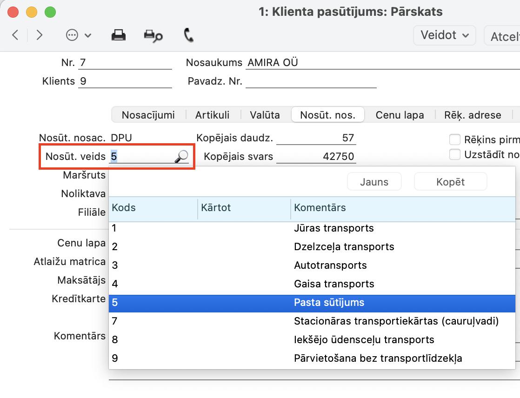
Task: Toggle the Uzstādīt checkbox
Action: click(x=455, y=154)
